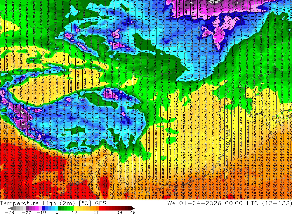Click the 48 legend label

(x=133, y=212)
